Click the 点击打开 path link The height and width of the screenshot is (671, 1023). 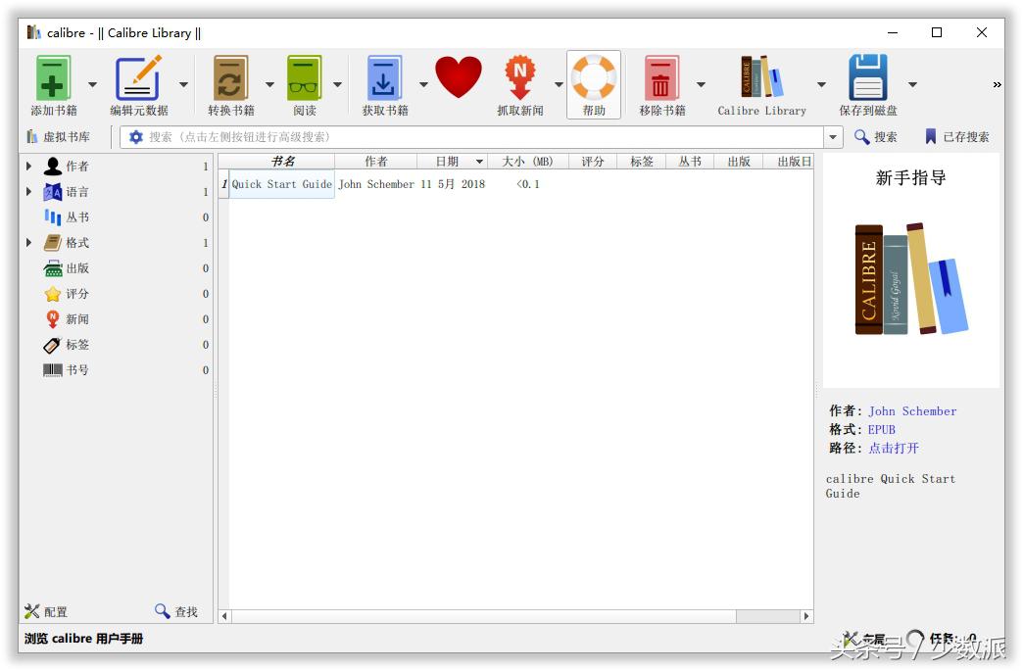(893, 448)
